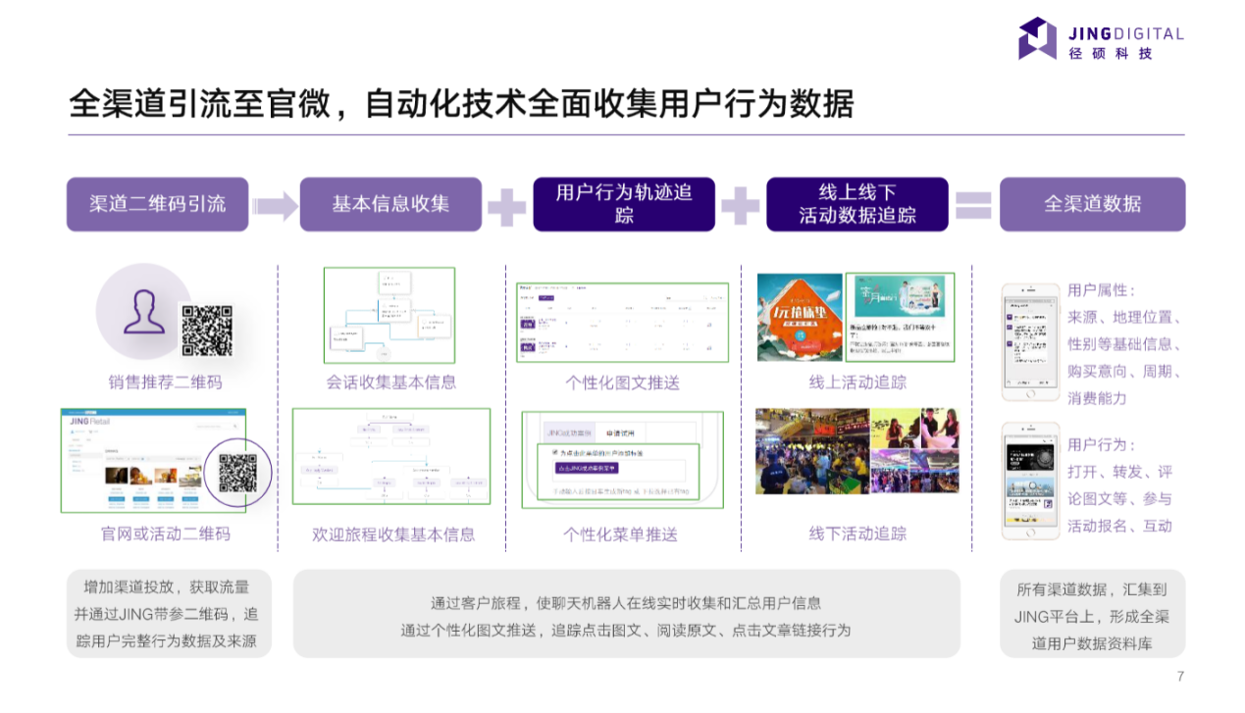Open the 欢迎旅程收集基本信息 flowchart thumbnail
Screen dimensions: 1245x713
[390, 456]
